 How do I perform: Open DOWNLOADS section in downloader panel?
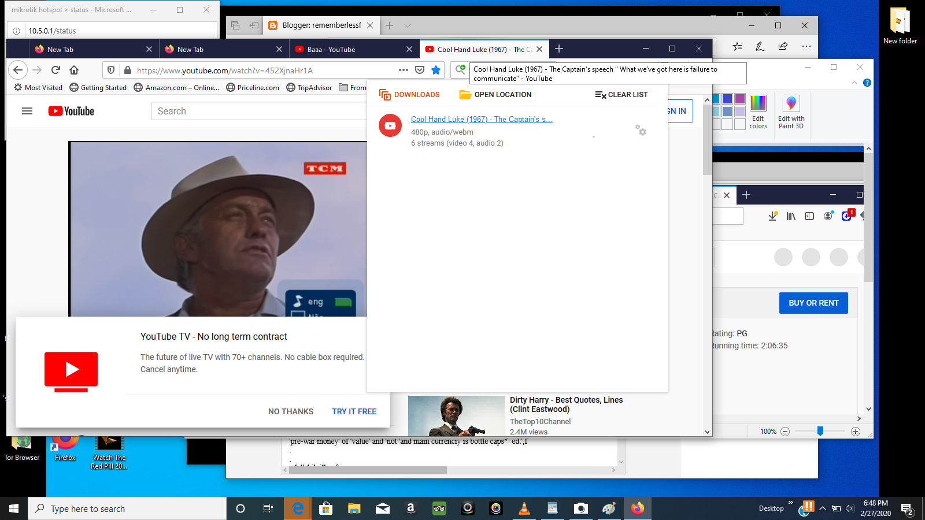click(409, 95)
